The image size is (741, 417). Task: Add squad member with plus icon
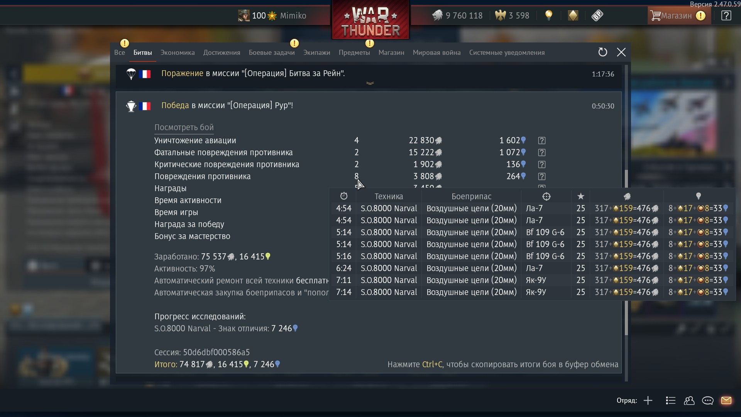648,400
